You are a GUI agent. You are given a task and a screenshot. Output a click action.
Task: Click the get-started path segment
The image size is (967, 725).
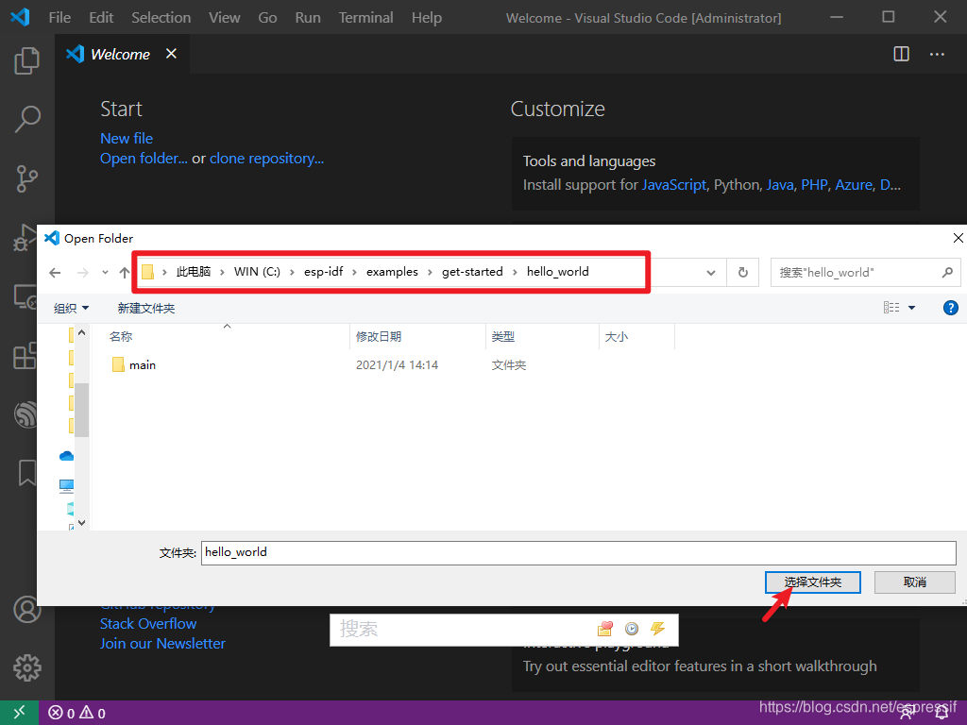472,272
